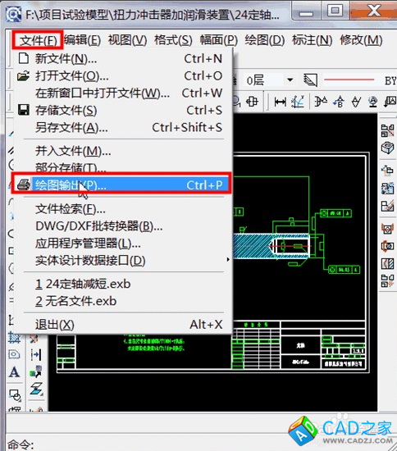Screen dimensions: 397x451
Task: Click the printer icon beside 绘图输出
Action: coord(23,185)
